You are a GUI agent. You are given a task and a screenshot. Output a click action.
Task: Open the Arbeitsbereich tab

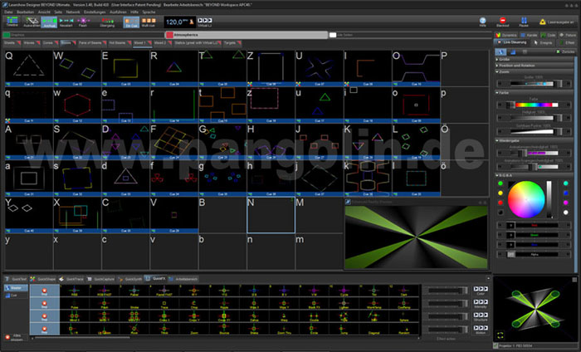click(x=183, y=279)
